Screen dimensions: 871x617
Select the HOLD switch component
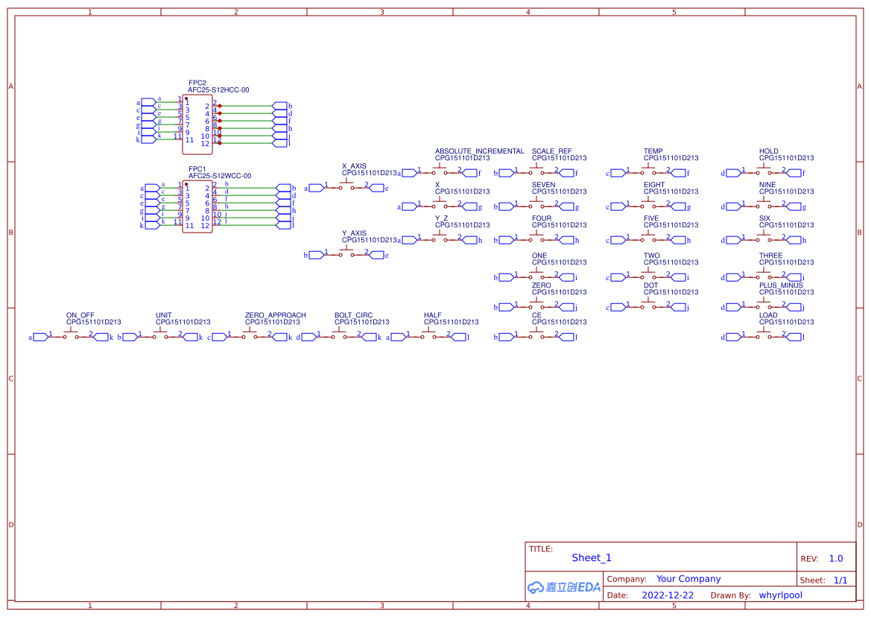pos(764,172)
